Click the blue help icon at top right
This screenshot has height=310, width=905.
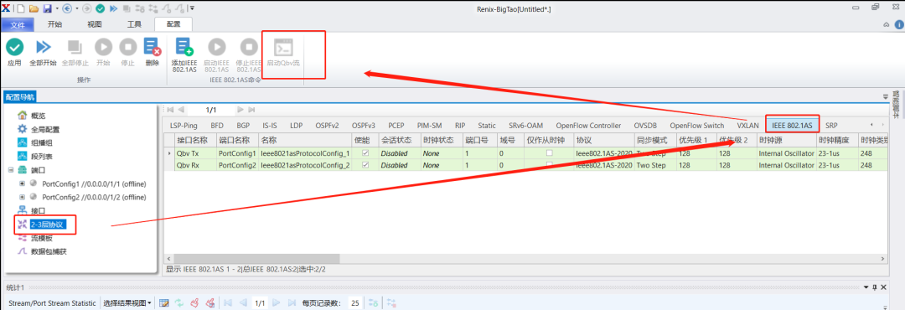[x=898, y=24]
